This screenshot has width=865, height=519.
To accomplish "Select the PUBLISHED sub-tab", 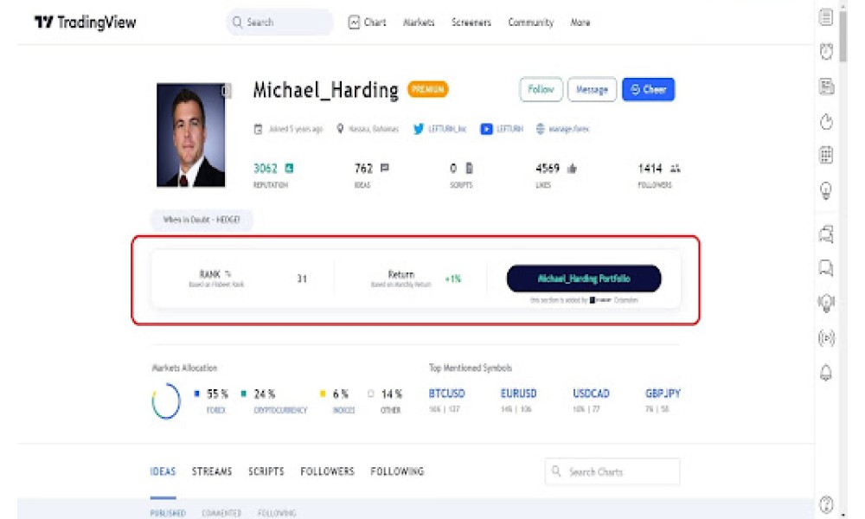I will [x=168, y=513].
